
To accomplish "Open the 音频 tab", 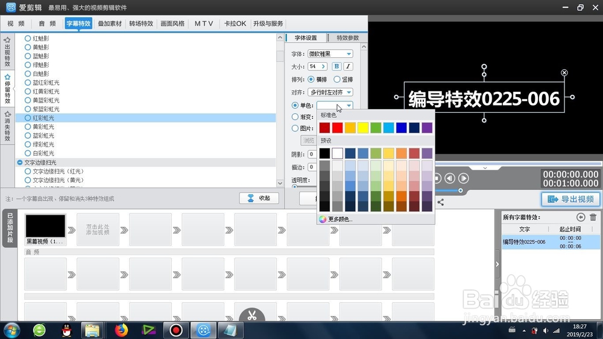I will coord(47,24).
